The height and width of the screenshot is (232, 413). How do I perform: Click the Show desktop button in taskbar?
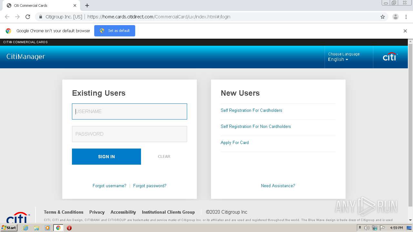[x=409, y=228]
